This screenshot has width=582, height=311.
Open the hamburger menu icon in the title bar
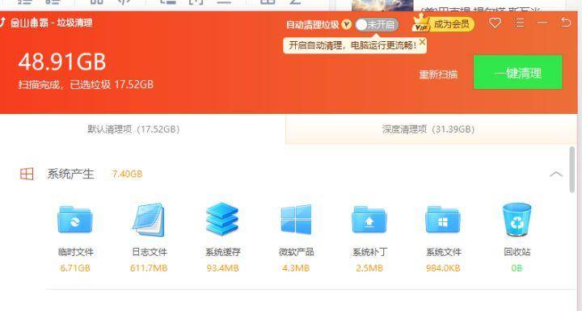[x=519, y=23]
